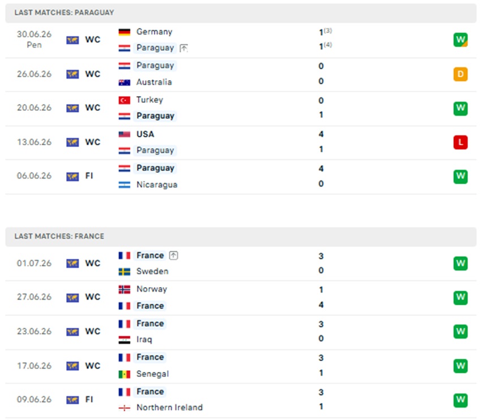Select the Last Matches: Paraguay header

(x=241, y=12)
